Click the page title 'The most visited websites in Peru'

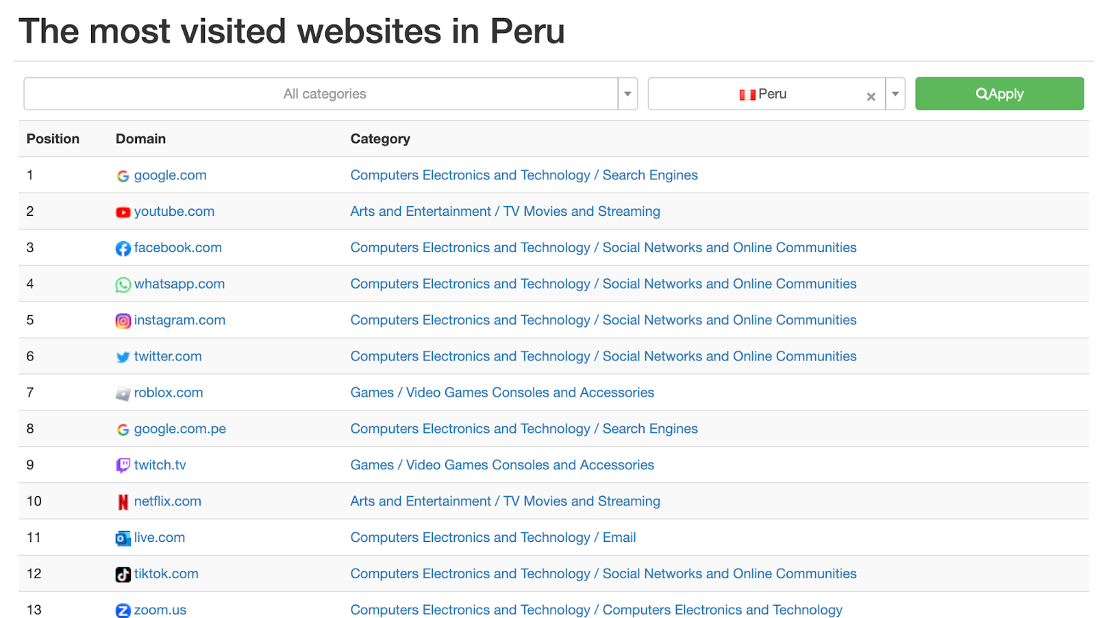coord(292,32)
